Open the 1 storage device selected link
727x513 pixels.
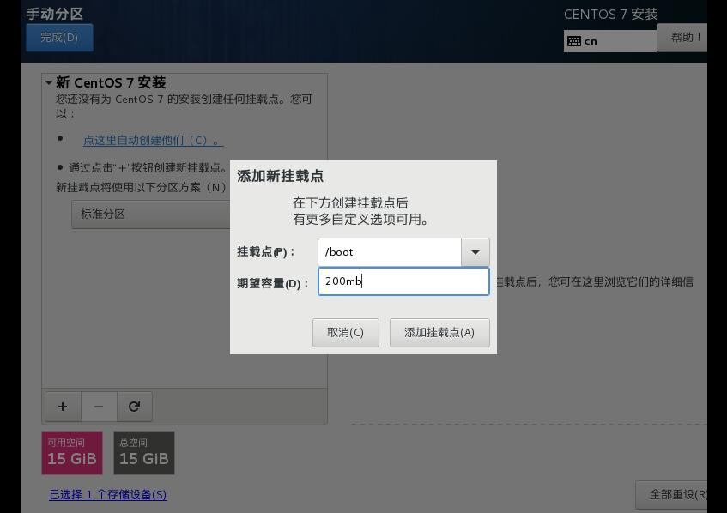(x=108, y=494)
